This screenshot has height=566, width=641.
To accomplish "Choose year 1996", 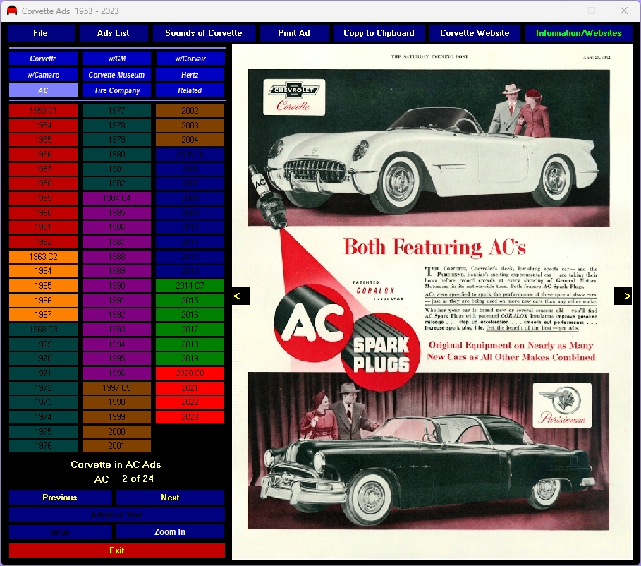I will (x=116, y=373).
